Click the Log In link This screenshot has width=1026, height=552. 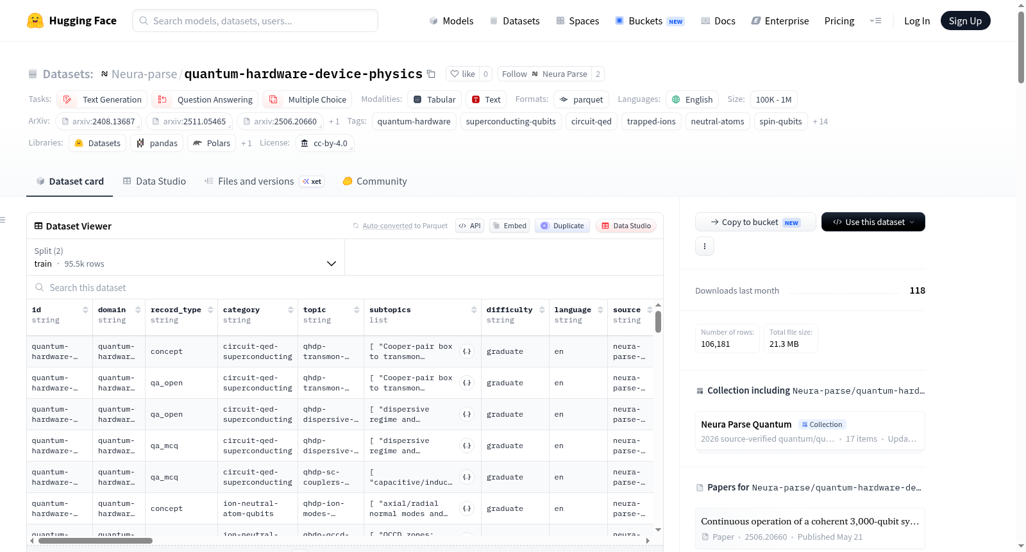coord(917,21)
